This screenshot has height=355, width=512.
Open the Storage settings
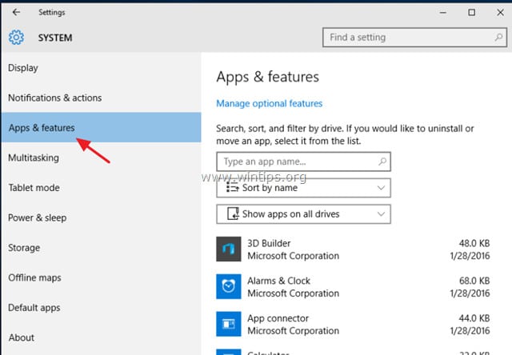tap(102, 248)
